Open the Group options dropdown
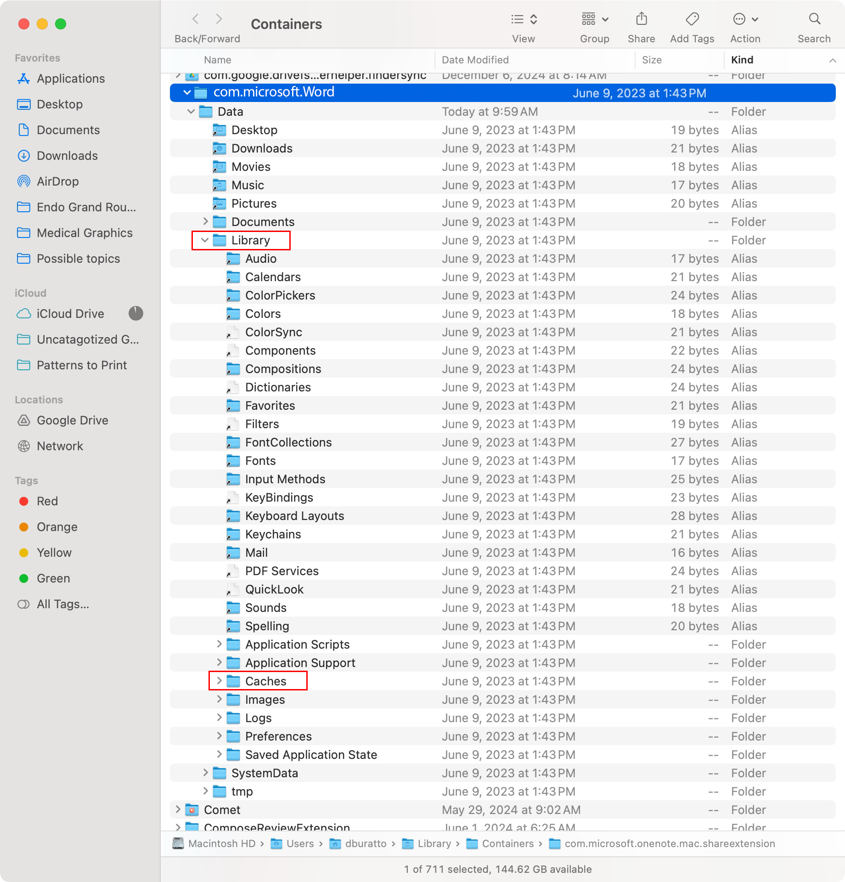 594,19
